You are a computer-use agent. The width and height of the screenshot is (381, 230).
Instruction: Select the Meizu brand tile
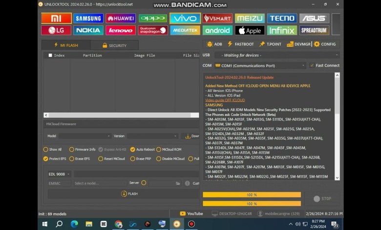pos(250,19)
